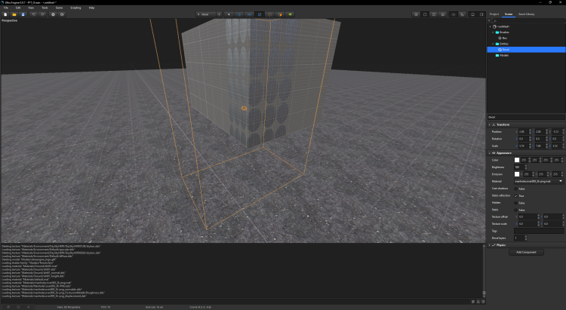Click the Save disk icon in toolbar
Viewport: 566px width, 310px height.
point(23,14)
